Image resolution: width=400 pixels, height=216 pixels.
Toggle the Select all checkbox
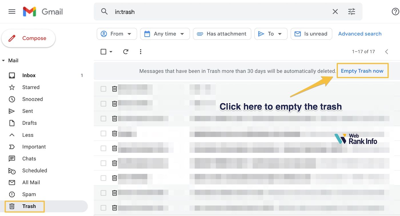coord(103,52)
